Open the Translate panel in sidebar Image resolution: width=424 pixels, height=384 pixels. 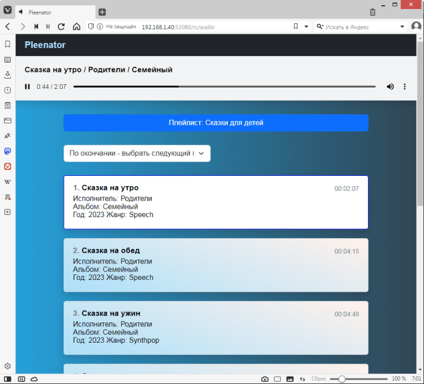[7, 136]
